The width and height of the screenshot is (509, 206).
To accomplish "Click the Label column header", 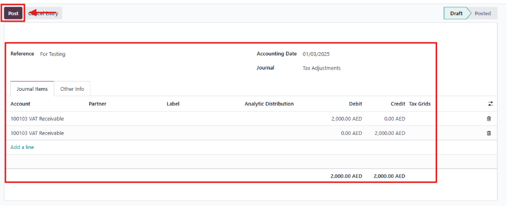I will point(173,104).
